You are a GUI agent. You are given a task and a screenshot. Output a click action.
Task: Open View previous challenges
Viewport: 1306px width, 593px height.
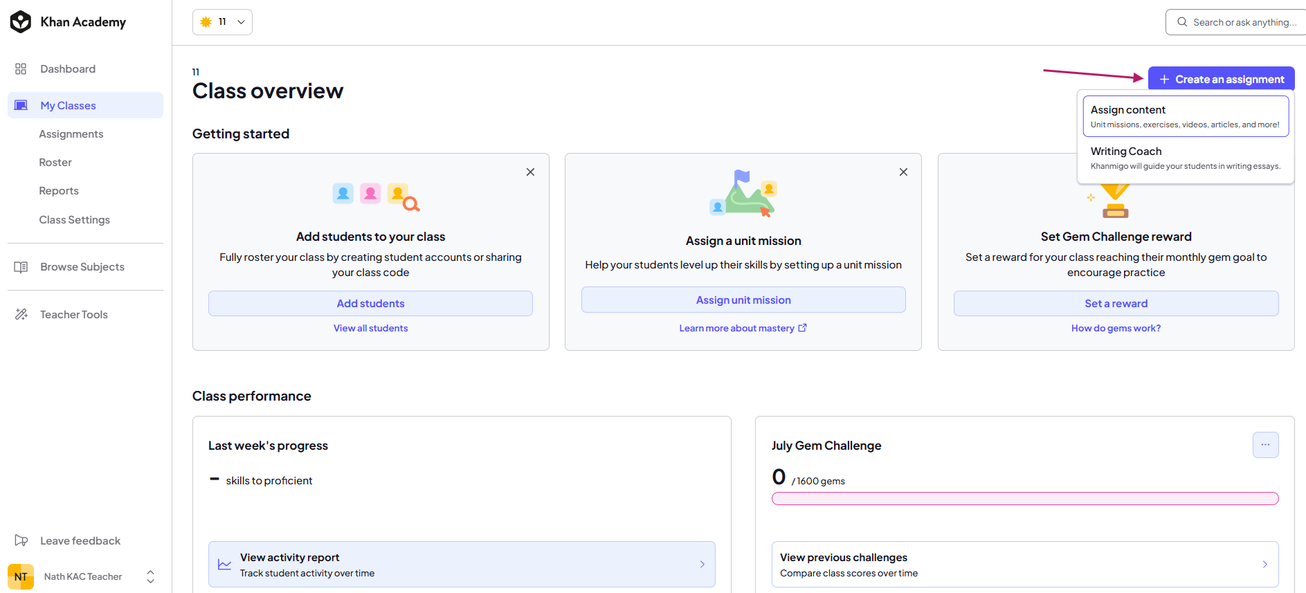click(x=1025, y=565)
